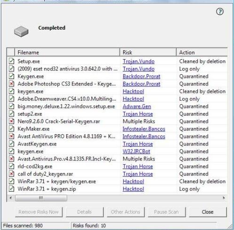Open the W32.IRCBot risk link
The image size is (234, 230).
pos(136,152)
